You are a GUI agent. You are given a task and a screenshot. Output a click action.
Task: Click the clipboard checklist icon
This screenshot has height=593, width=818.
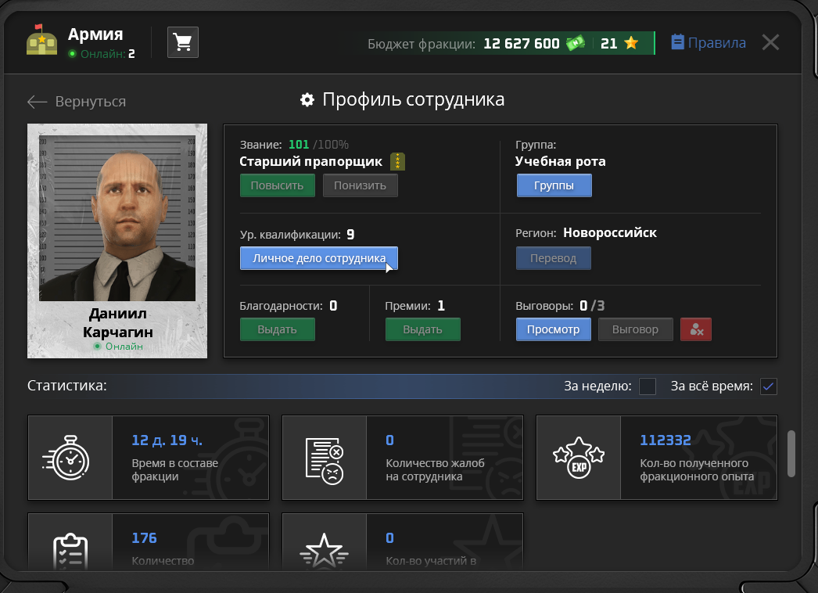70,551
